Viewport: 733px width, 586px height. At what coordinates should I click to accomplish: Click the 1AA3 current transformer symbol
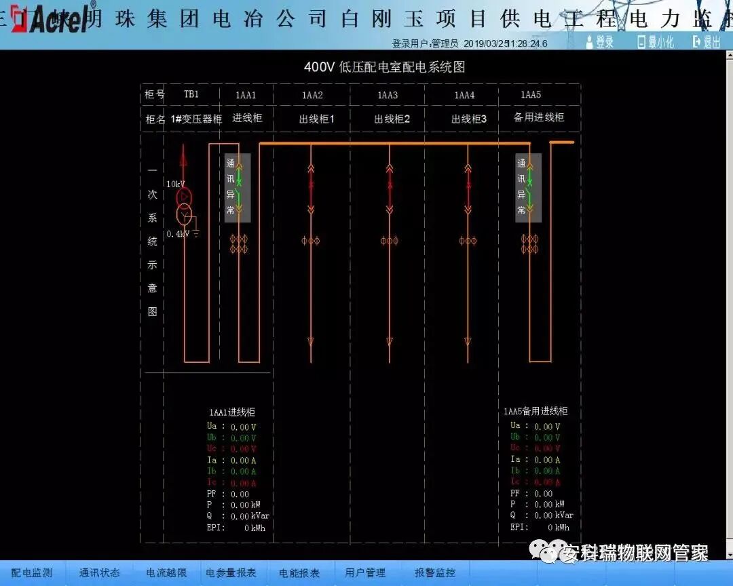coord(390,241)
